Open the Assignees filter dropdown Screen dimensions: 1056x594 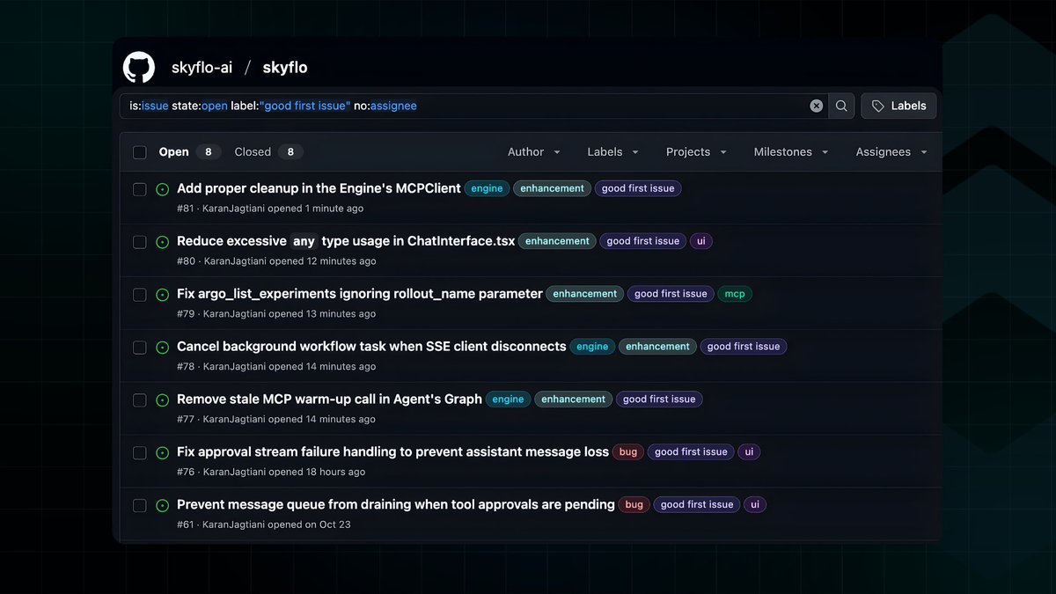tap(891, 152)
